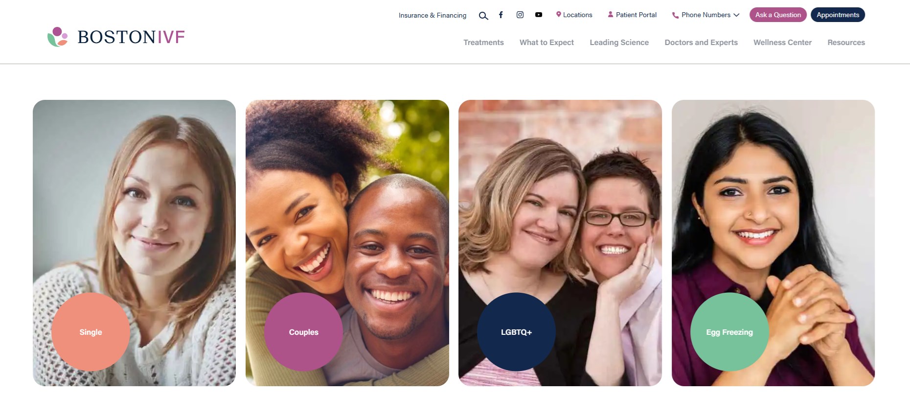Click the Appointments button

click(x=838, y=15)
